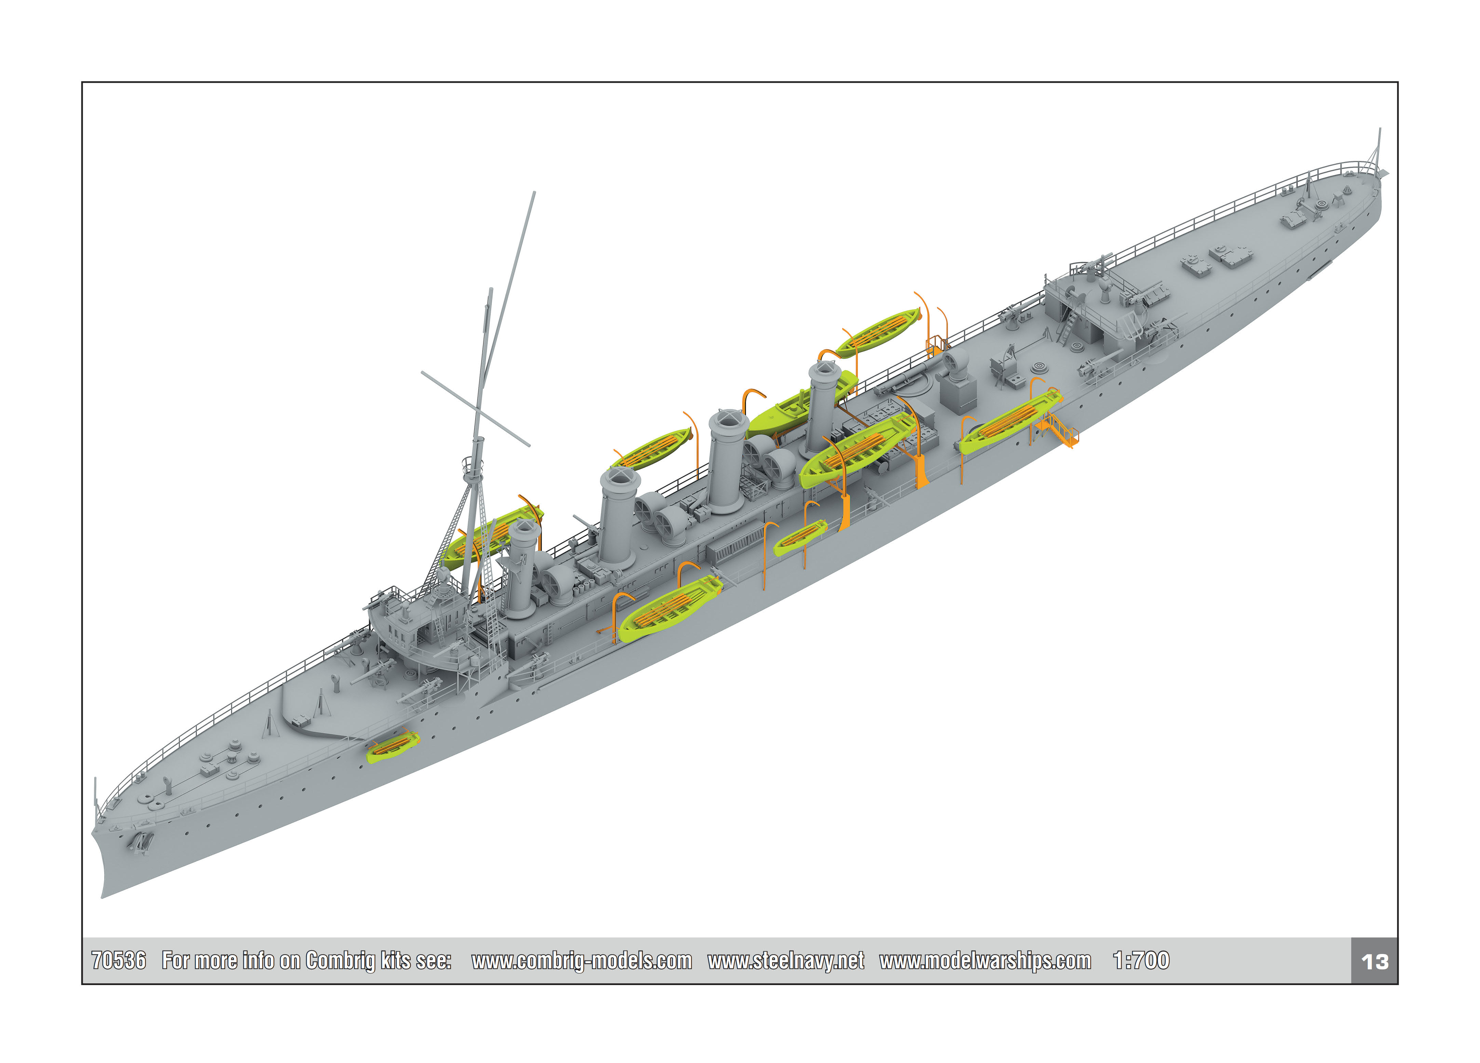Click the 1:700 scale label
Viewport: 1480px width, 1063px height.
click(1141, 960)
